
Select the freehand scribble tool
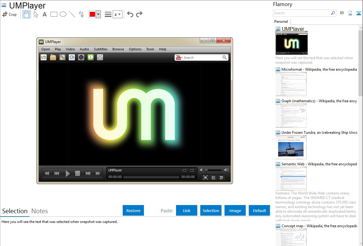point(81,14)
